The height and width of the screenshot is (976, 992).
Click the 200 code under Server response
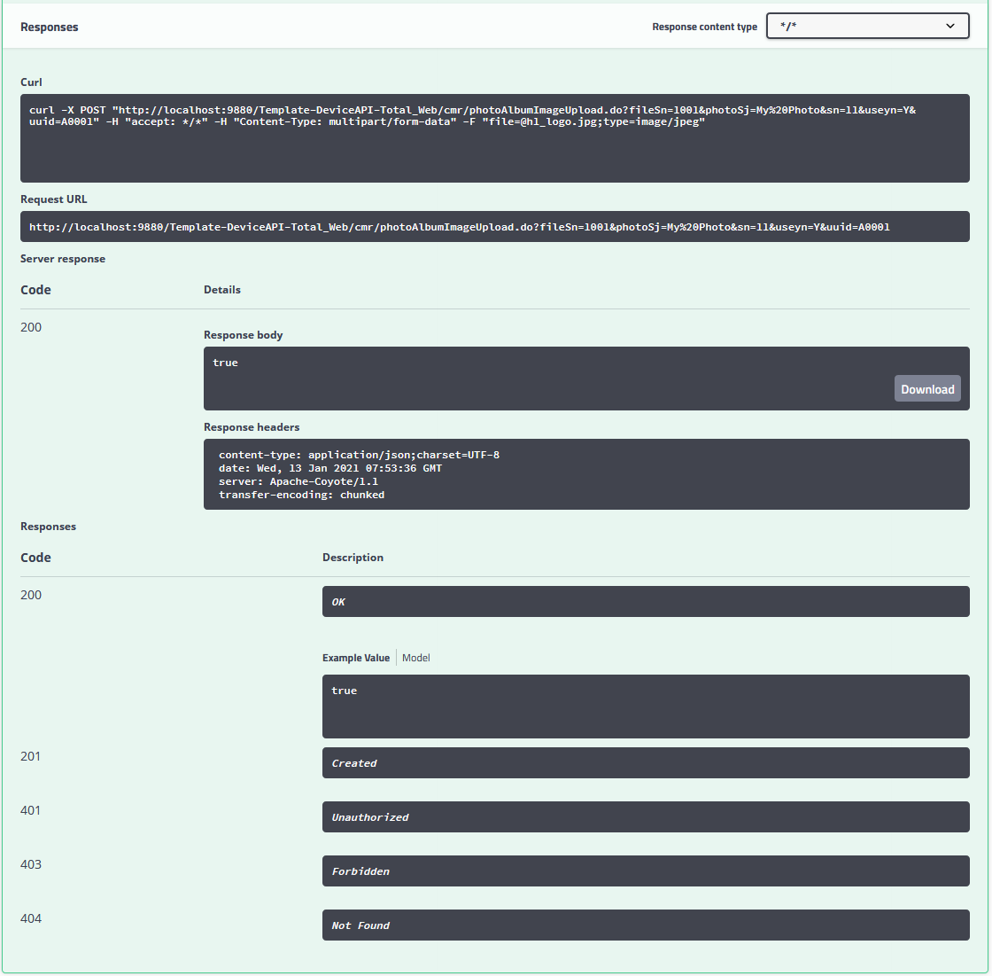click(31, 327)
